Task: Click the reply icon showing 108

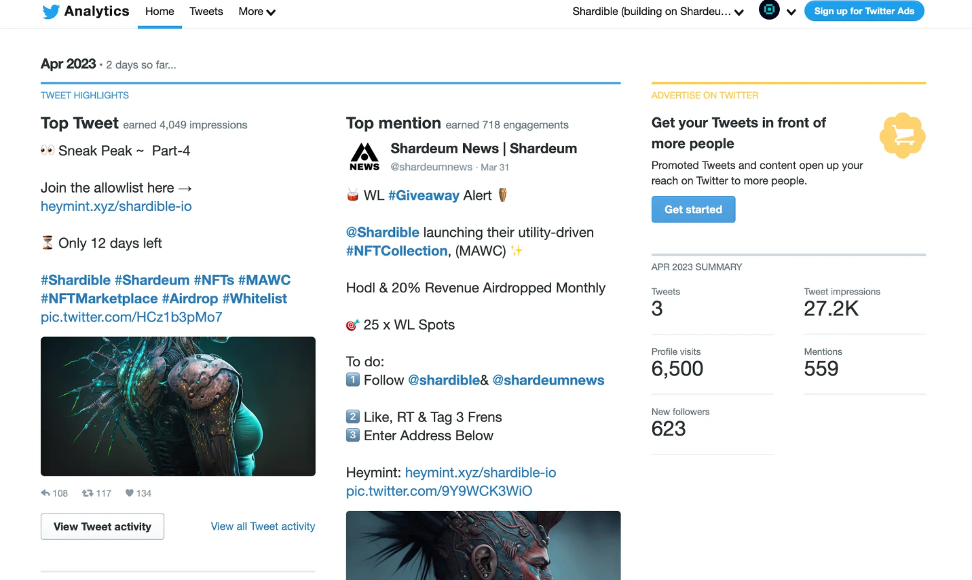Action: [x=45, y=493]
